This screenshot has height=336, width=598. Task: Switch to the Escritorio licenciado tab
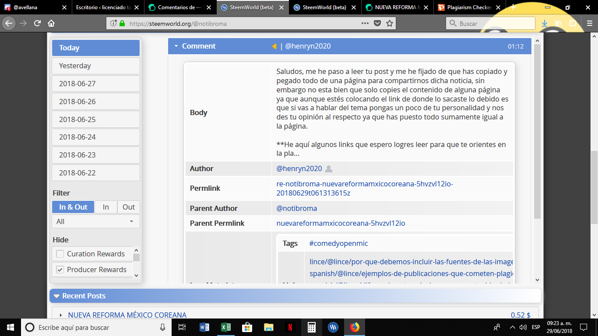pyautogui.click(x=108, y=7)
